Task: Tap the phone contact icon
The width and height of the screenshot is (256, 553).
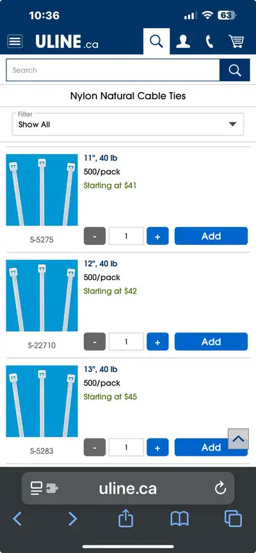Action: click(x=209, y=42)
